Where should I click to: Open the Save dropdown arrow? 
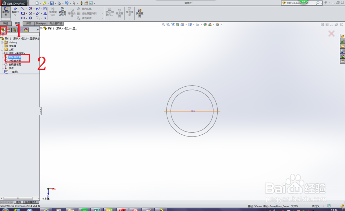(56, 3)
